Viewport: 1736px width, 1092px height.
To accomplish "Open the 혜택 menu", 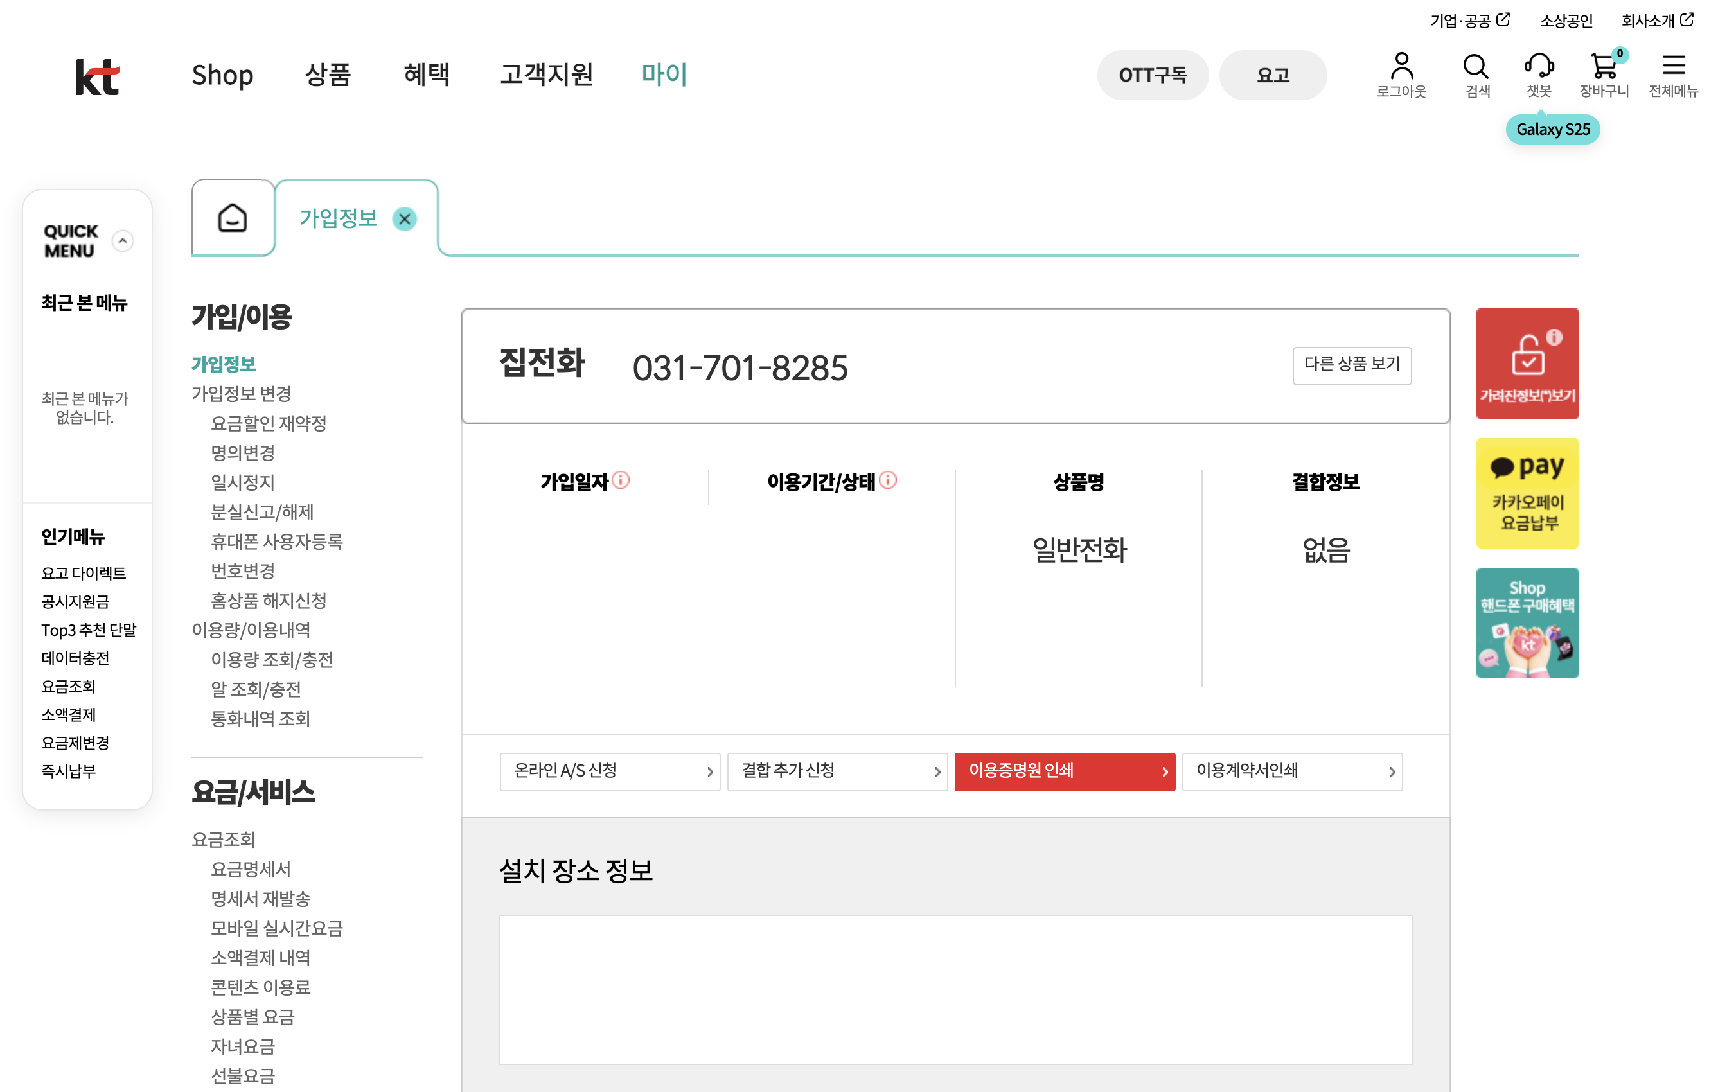I will point(427,75).
